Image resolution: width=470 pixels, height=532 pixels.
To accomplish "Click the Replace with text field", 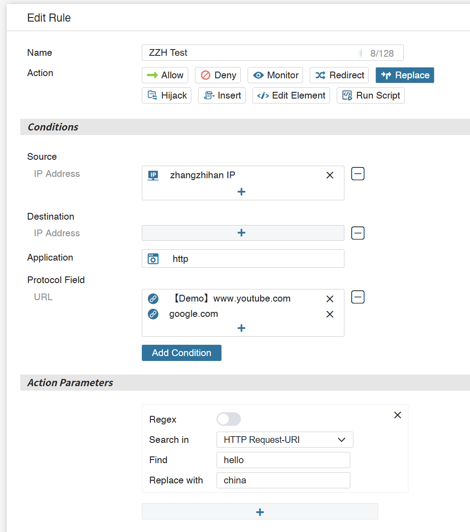I will point(283,480).
